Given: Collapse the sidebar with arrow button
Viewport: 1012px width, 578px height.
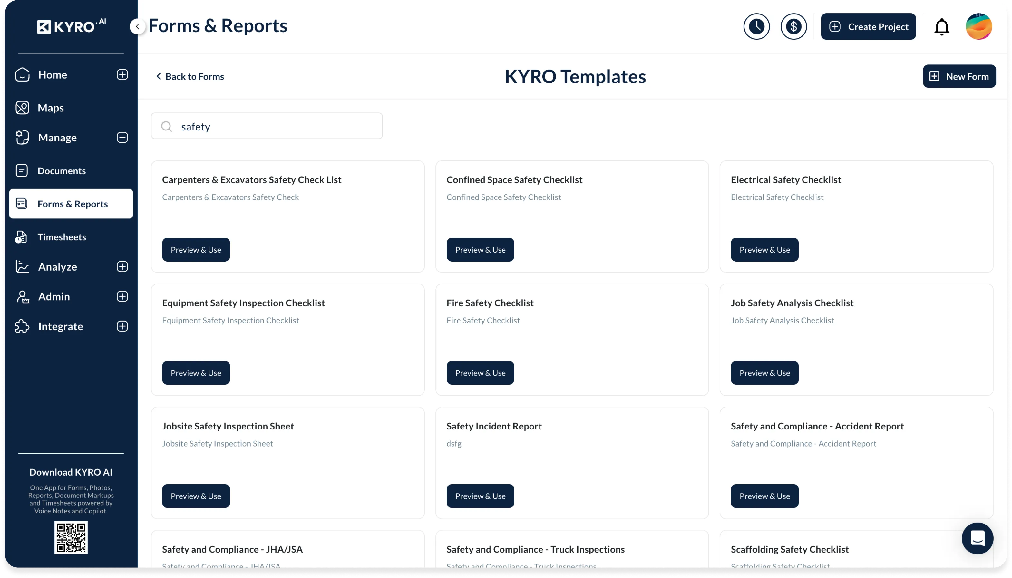Looking at the screenshot, I should pos(137,27).
